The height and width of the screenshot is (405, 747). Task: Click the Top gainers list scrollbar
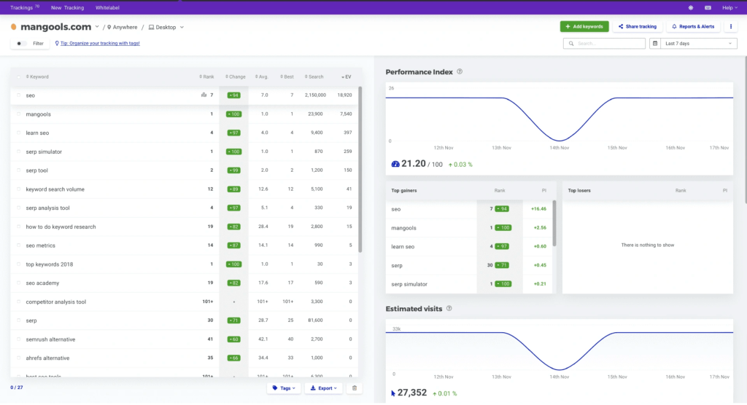pyautogui.click(x=554, y=223)
